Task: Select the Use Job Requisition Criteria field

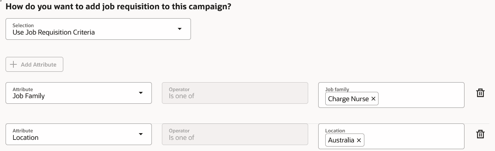Action: click(54, 32)
